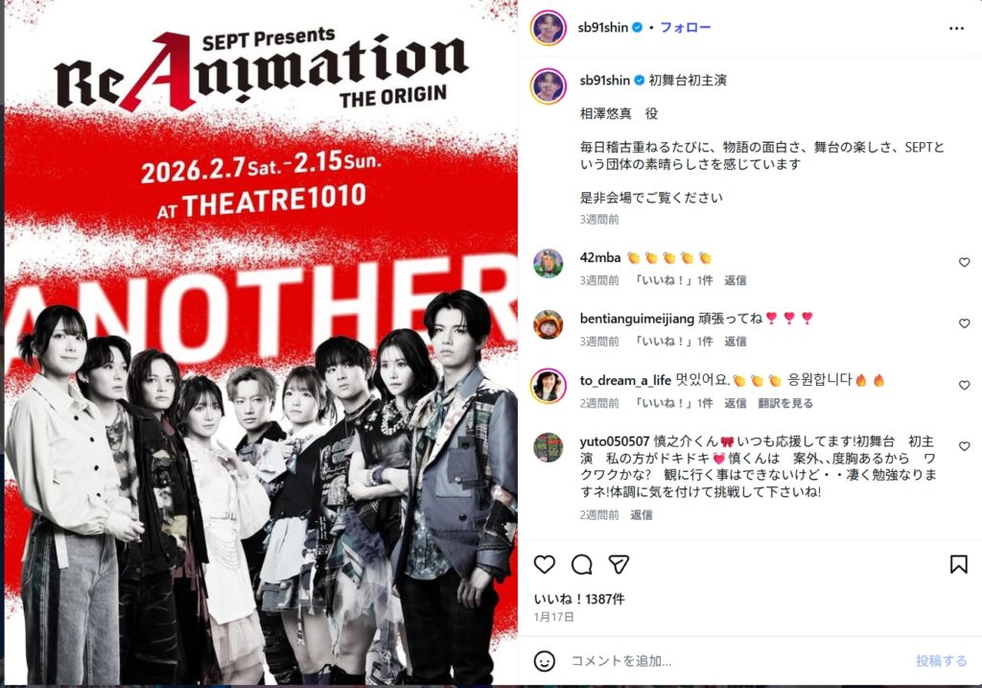Open emoji picker in comment box
Image resolution: width=982 pixels, height=688 pixels.
pyautogui.click(x=545, y=660)
